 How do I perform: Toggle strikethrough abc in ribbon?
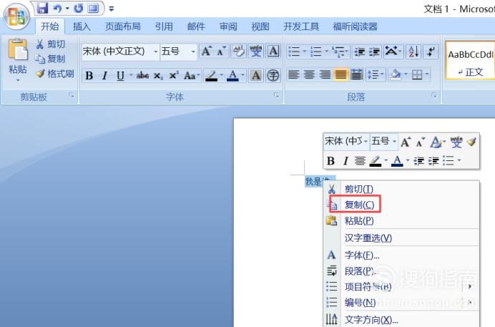(x=142, y=76)
